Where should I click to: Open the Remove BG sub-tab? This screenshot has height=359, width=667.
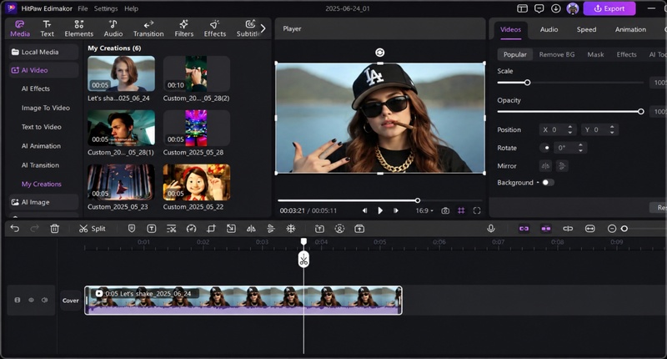tap(557, 54)
